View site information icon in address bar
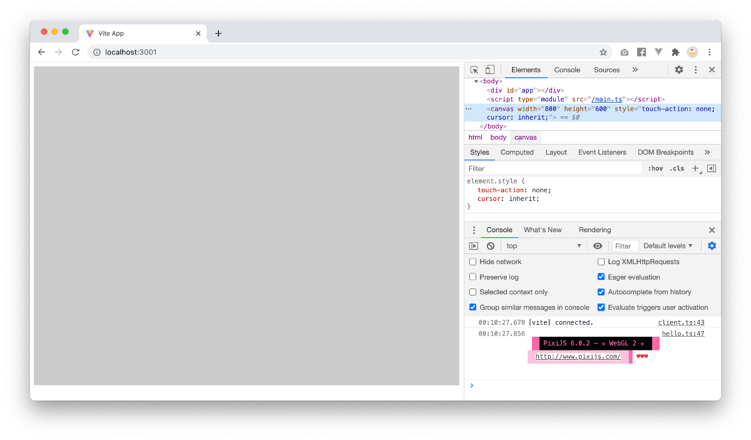 [97, 52]
